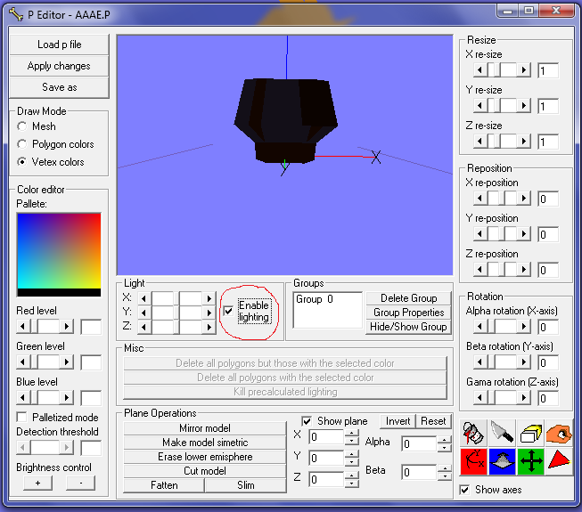Viewport: 582px width, 512px height.
Task: Select the red triangle new polygon tool
Action: pos(559,461)
